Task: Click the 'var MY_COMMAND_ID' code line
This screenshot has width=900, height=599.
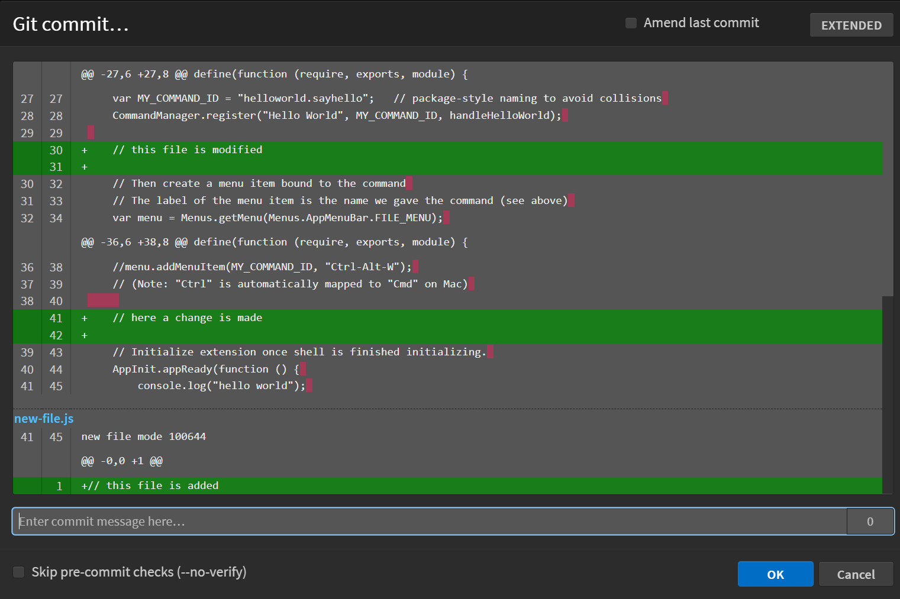Action: [387, 98]
